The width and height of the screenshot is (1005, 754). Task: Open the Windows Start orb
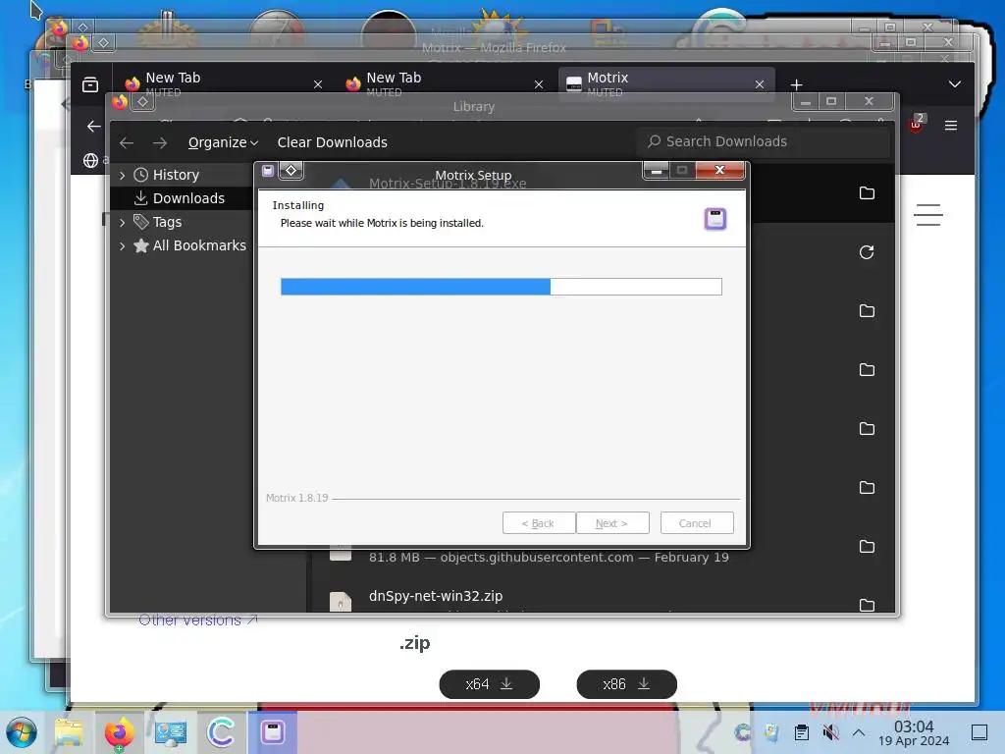coord(22,732)
